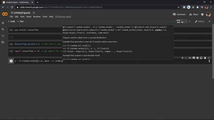Move the cell down with arrow icon
Screen dimensions: 214x120
point(186,58)
